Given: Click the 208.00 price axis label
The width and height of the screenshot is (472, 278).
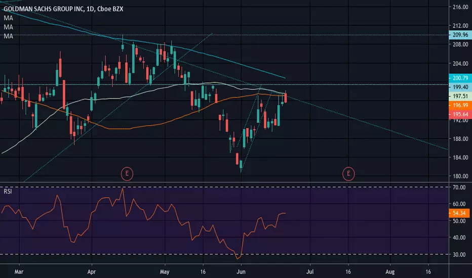Looking at the screenshot, I should (x=460, y=44).
